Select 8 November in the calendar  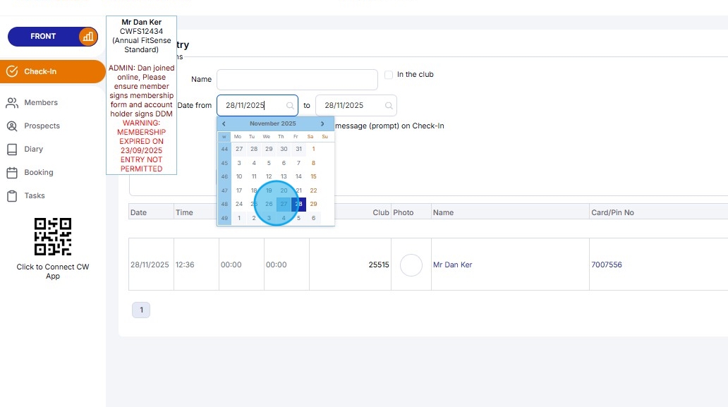pyautogui.click(x=313, y=163)
